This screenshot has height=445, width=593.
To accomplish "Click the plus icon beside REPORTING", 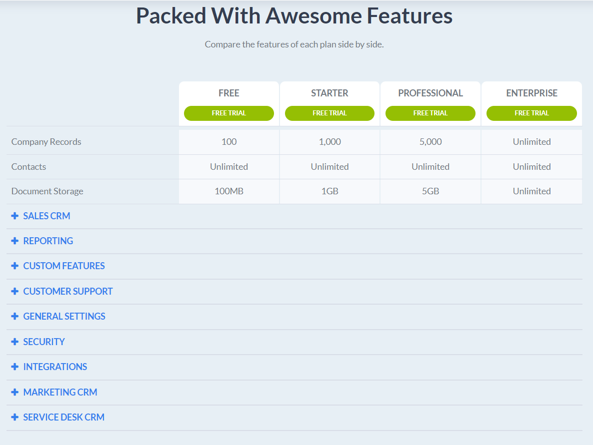I will pyautogui.click(x=14, y=241).
